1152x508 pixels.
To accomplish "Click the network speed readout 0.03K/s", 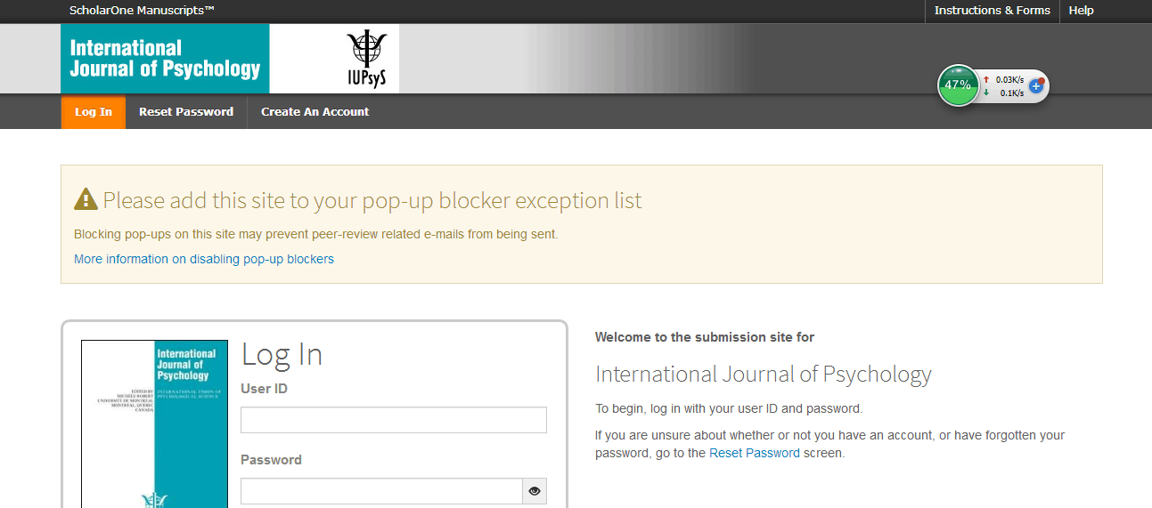I will [x=1009, y=80].
